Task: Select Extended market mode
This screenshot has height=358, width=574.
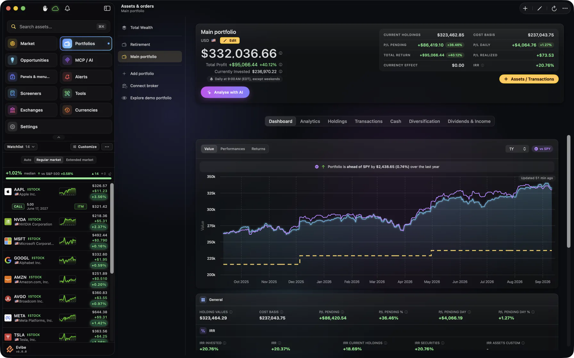Action: [80, 160]
